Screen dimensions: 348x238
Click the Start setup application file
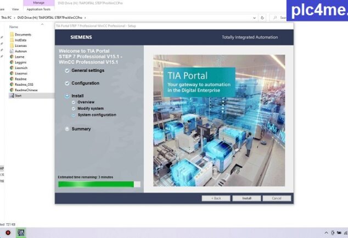click(x=19, y=95)
